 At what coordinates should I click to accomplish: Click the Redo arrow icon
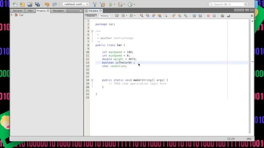(x=54, y=5)
